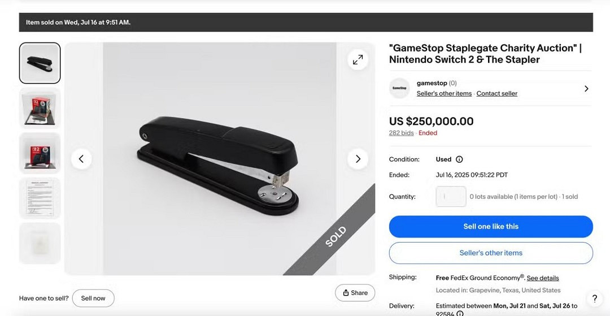Click the help question mark icon
The image size is (610, 316).
click(x=594, y=298)
